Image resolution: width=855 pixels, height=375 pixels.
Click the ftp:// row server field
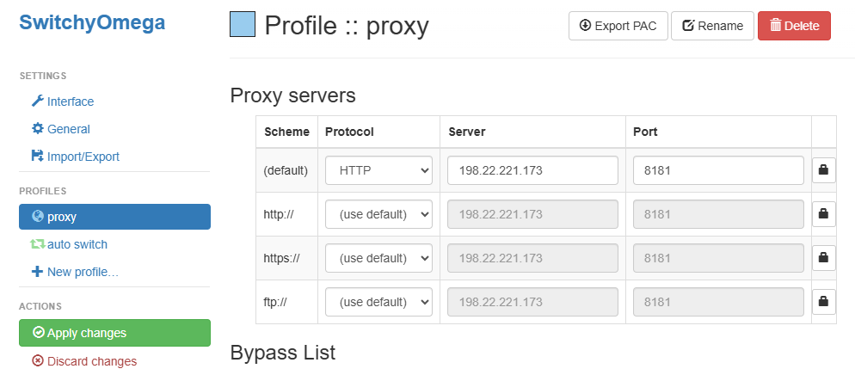click(x=532, y=302)
